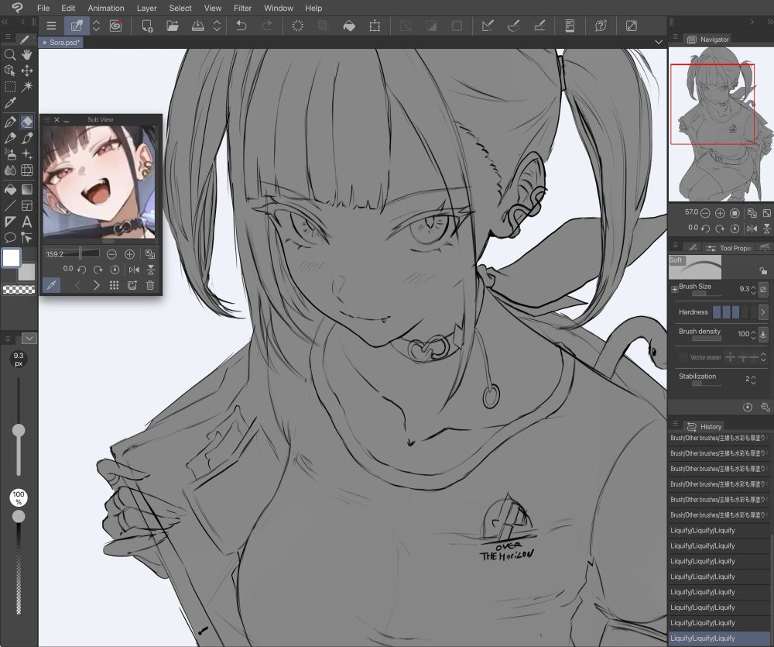Expand the canvas tab list chevron
The height and width of the screenshot is (647, 774).
coord(659,43)
